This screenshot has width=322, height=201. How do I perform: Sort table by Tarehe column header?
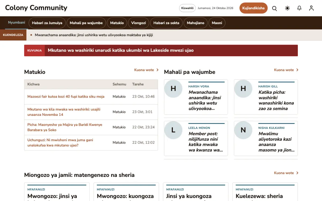[x=138, y=84]
